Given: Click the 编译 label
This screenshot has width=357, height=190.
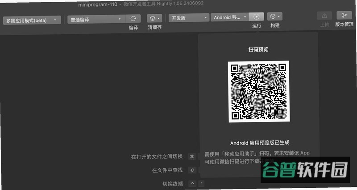Looking at the screenshot, I should click(133, 28).
